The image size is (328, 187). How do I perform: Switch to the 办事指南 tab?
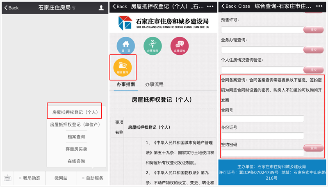[126, 85]
